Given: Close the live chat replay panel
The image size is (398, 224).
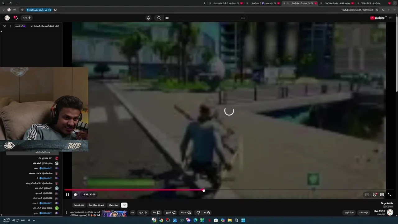Looking at the screenshot, I should pos(4,26).
